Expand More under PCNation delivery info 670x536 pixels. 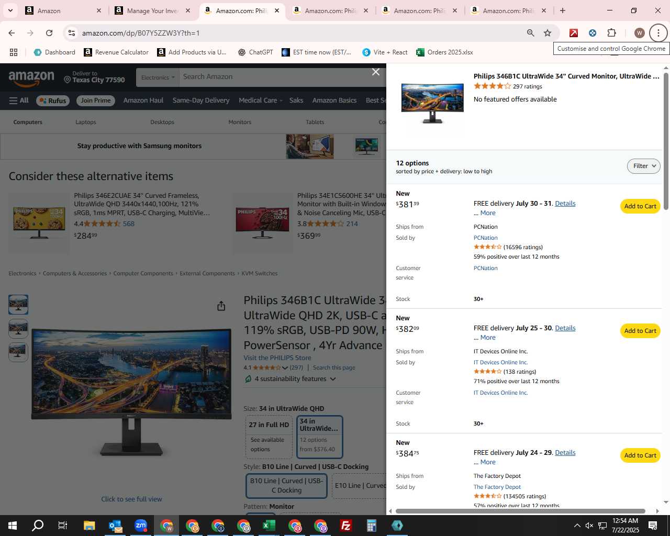[x=487, y=213]
